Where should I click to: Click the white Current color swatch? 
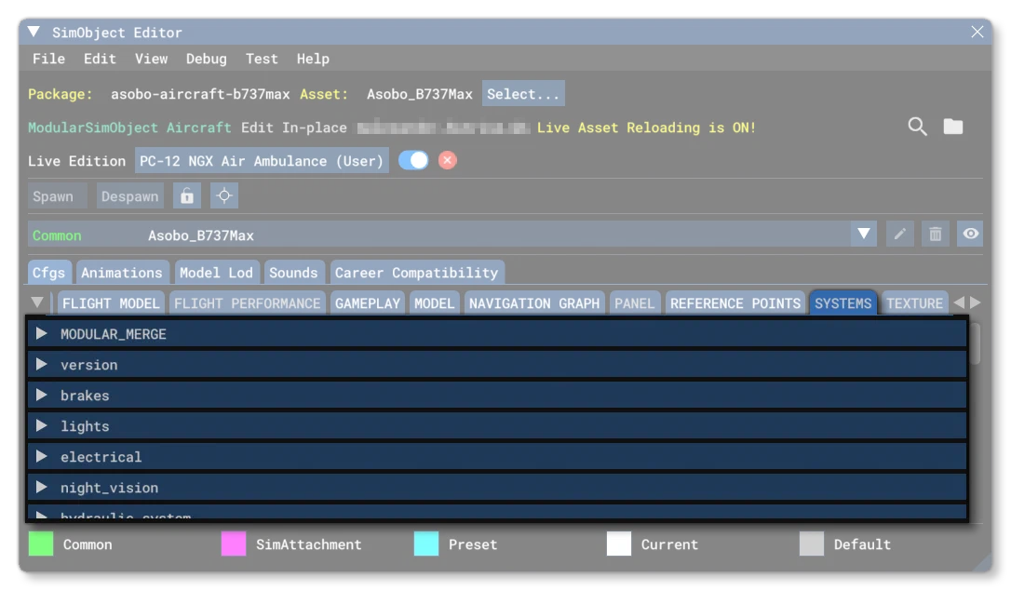point(619,544)
